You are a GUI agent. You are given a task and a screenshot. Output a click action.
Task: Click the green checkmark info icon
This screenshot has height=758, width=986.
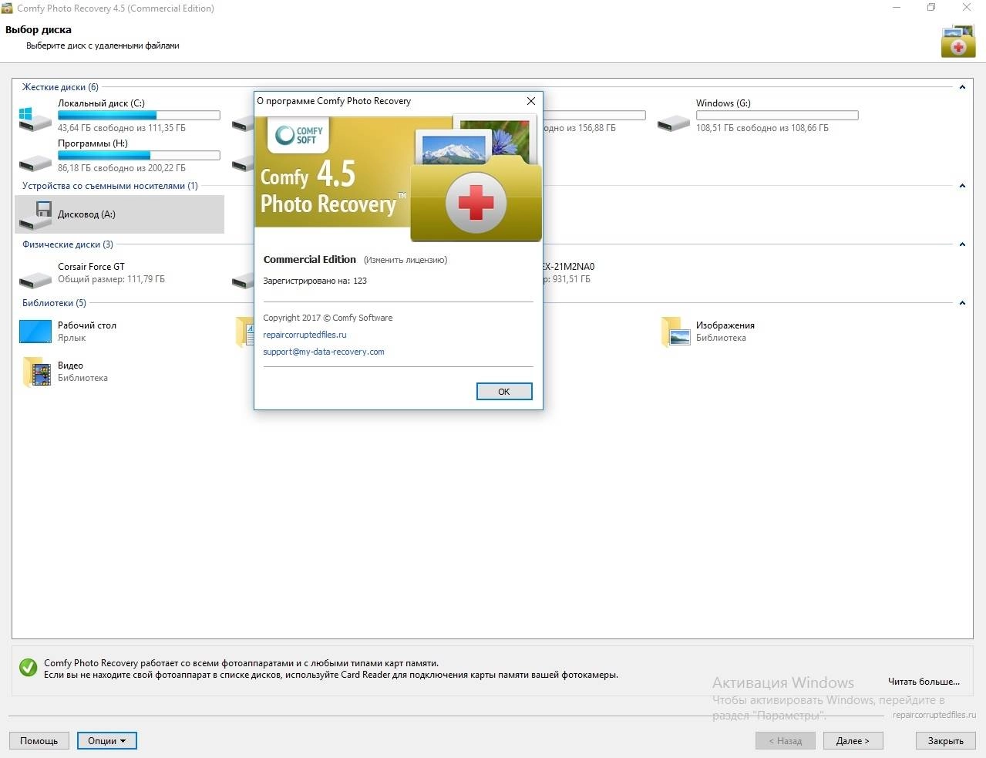tap(28, 668)
